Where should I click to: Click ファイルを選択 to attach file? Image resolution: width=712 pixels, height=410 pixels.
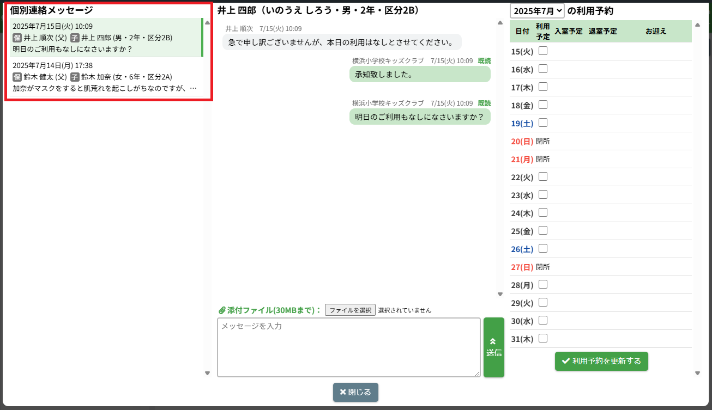[x=350, y=310]
